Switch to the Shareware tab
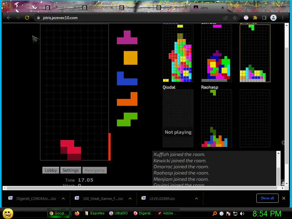This screenshot has width=292, height=219. pos(135,8)
